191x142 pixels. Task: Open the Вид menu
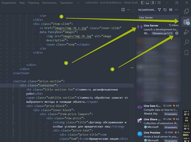[22, 3]
